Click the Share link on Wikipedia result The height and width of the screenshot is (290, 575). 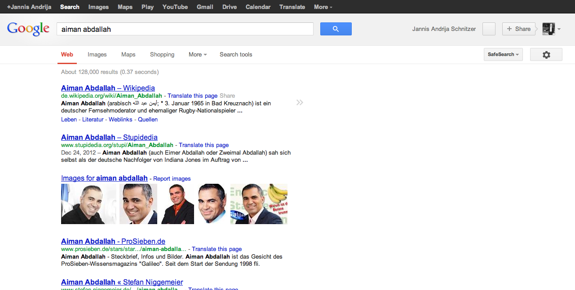tap(227, 95)
